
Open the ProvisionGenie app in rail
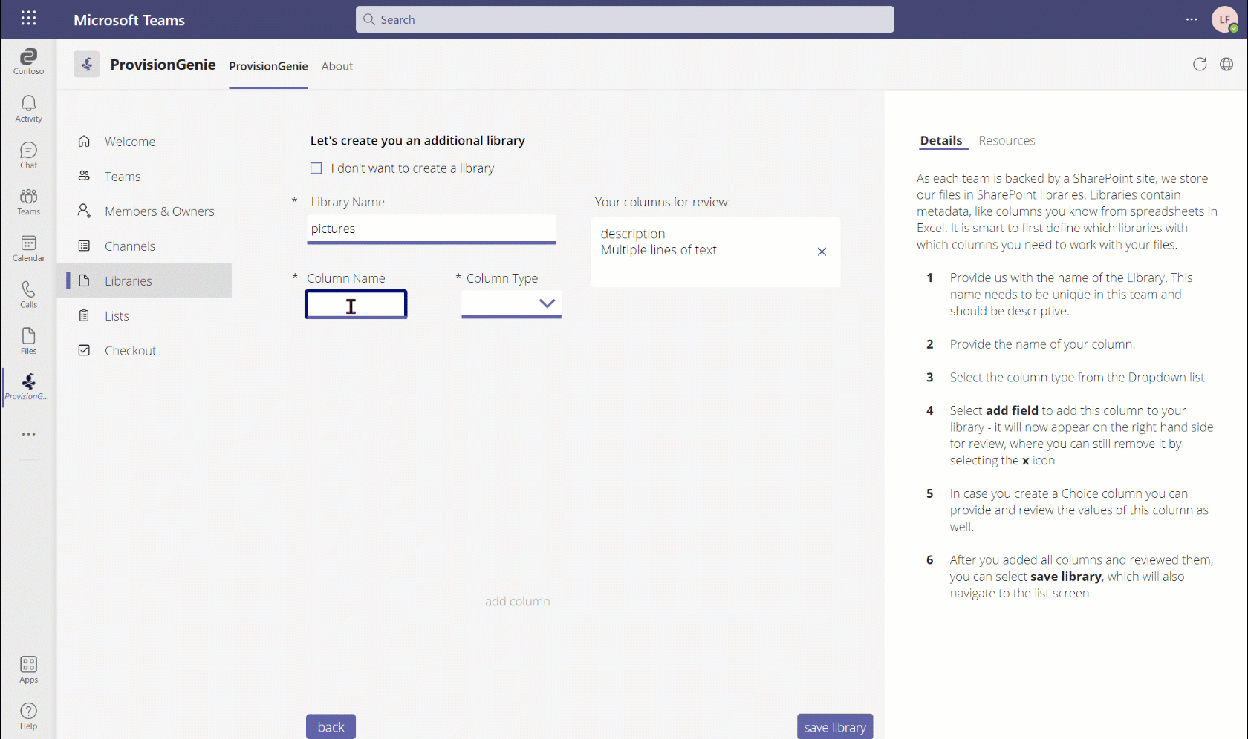point(28,387)
